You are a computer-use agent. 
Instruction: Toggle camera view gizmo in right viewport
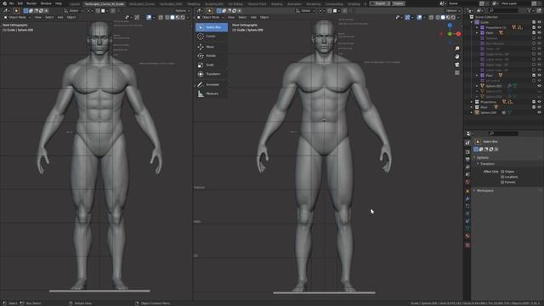[x=457, y=65]
